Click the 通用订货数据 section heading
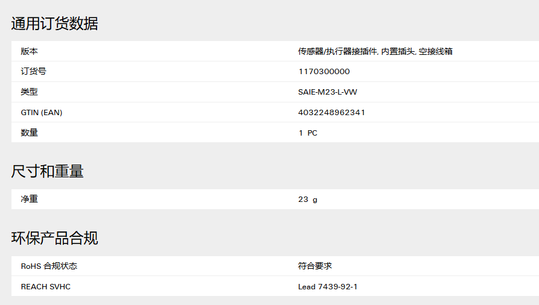 coord(55,24)
